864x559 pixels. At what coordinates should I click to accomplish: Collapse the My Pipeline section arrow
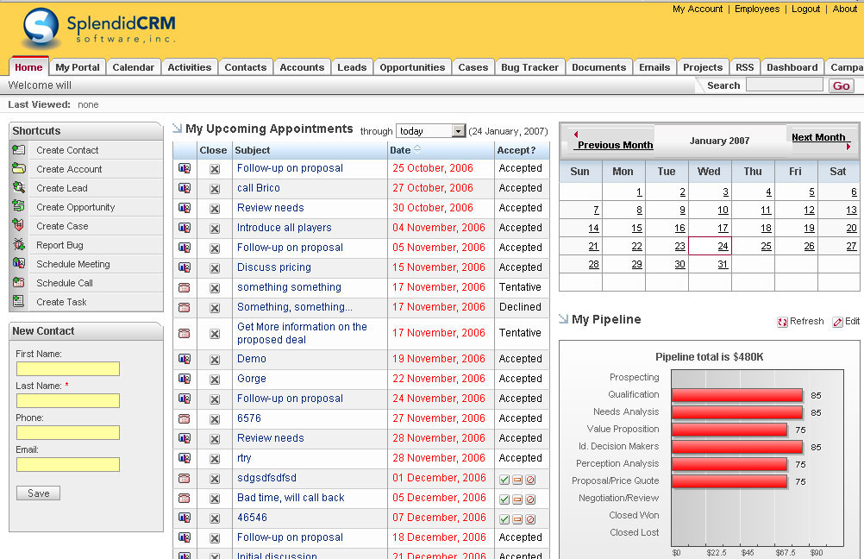click(x=564, y=319)
